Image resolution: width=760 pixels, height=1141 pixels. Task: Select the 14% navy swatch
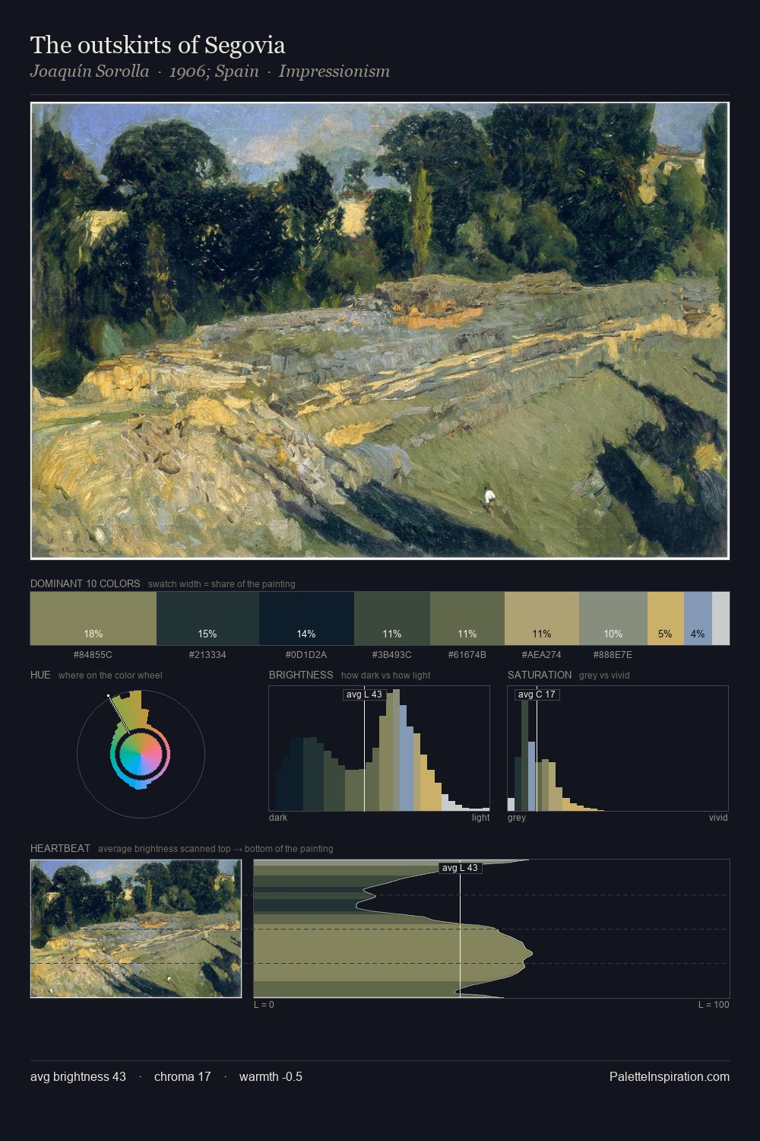point(306,618)
